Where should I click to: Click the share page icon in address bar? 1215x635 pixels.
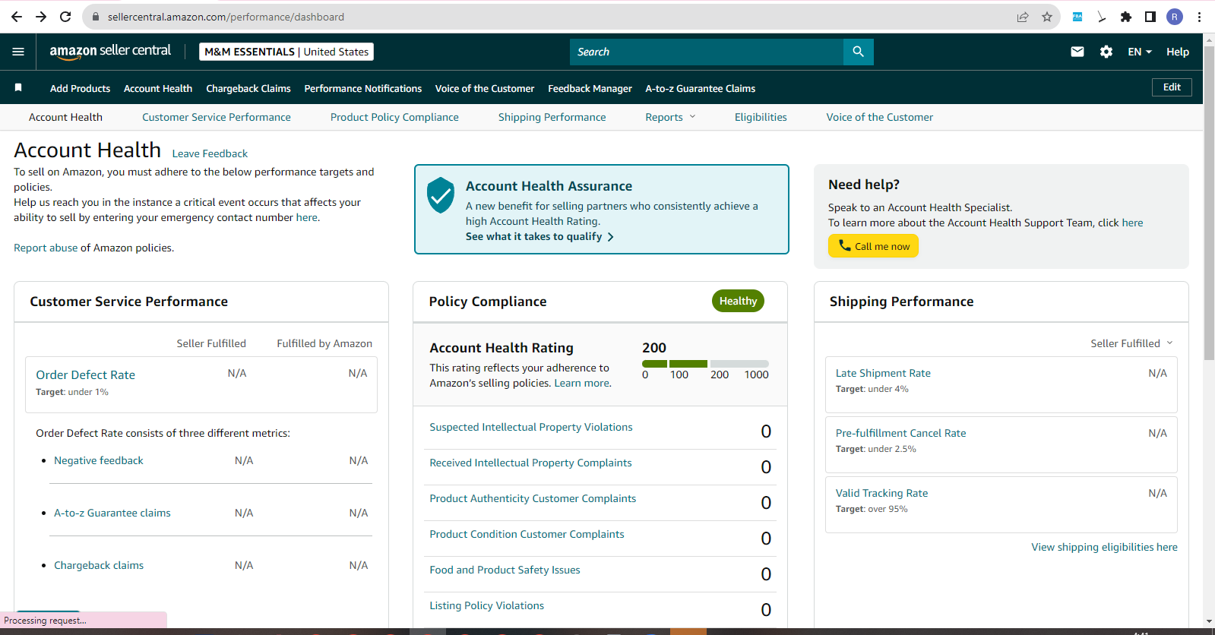coord(1023,17)
